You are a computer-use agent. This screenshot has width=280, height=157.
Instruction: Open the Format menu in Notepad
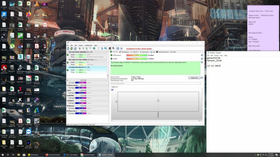point(216,56)
